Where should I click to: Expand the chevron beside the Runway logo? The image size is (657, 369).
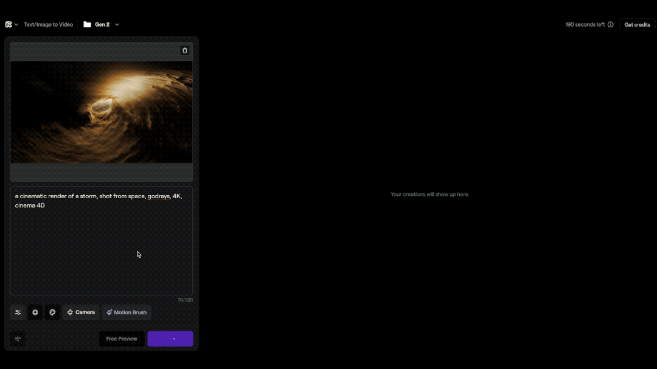point(16,24)
